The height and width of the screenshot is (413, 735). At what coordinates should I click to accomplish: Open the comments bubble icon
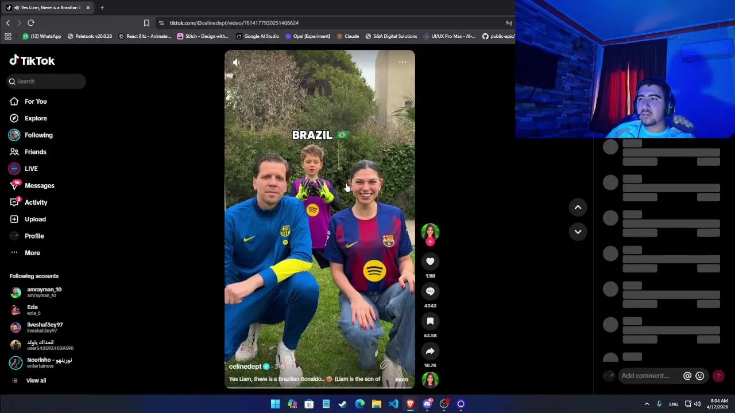[x=430, y=291]
